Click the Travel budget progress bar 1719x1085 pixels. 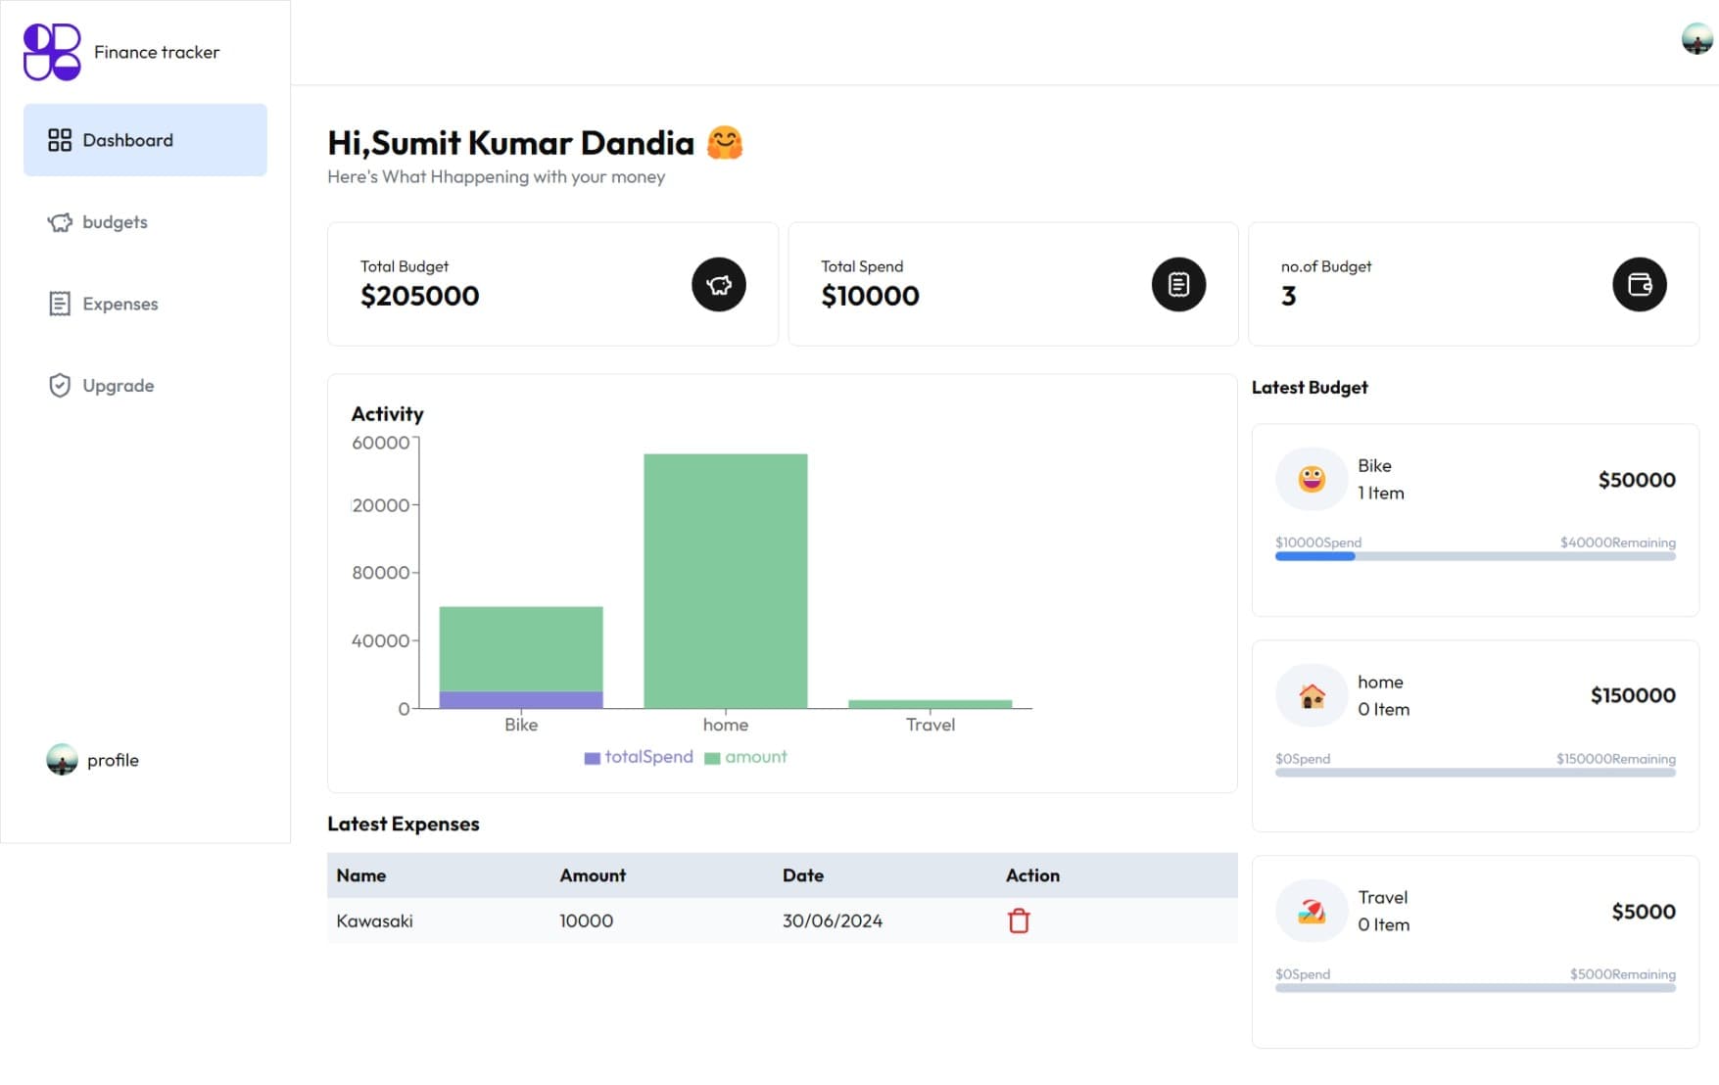pyautogui.click(x=1475, y=988)
